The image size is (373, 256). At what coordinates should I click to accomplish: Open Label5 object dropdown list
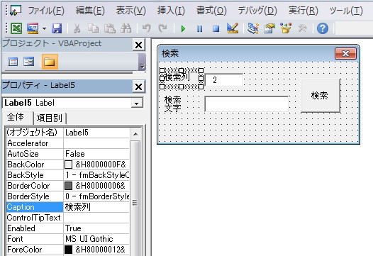click(x=137, y=104)
